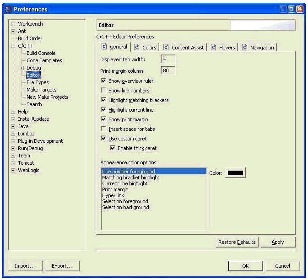Select Code Templates in the tree
This screenshot has width=308, height=280.
point(44,60)
